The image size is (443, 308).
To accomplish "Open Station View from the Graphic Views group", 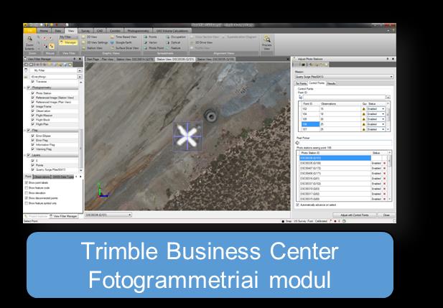I will pos(93,48).
